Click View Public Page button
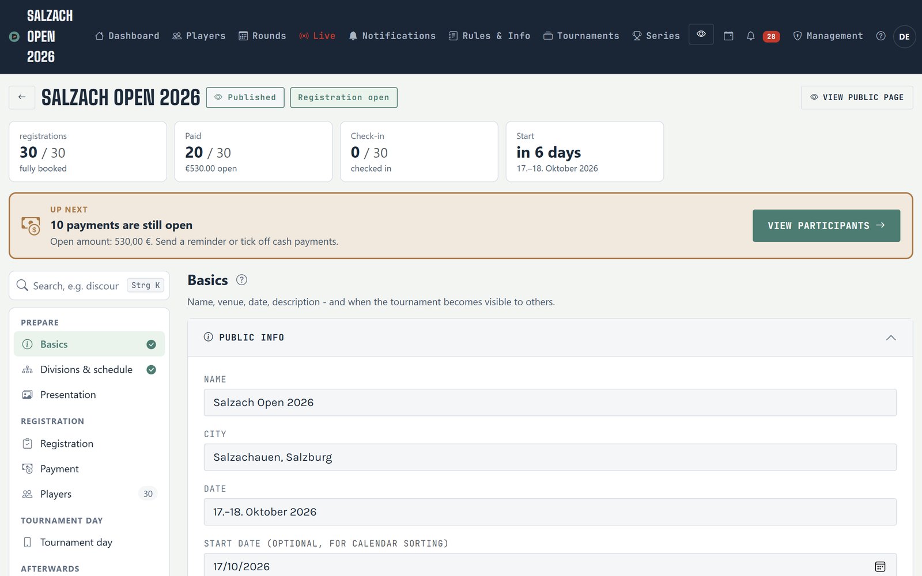This screenshot has width=922, height=576. tap(857, 97)
